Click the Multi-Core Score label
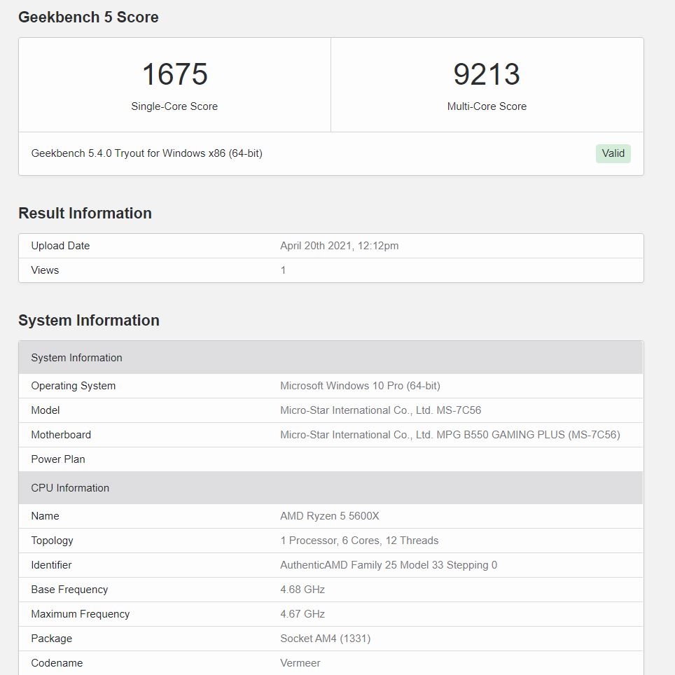 [x=487, y=106]
